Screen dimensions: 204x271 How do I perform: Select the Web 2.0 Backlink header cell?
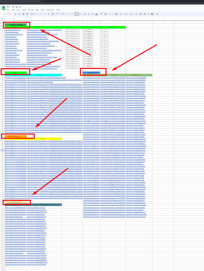pyautogui.click(x=16, y=136)
